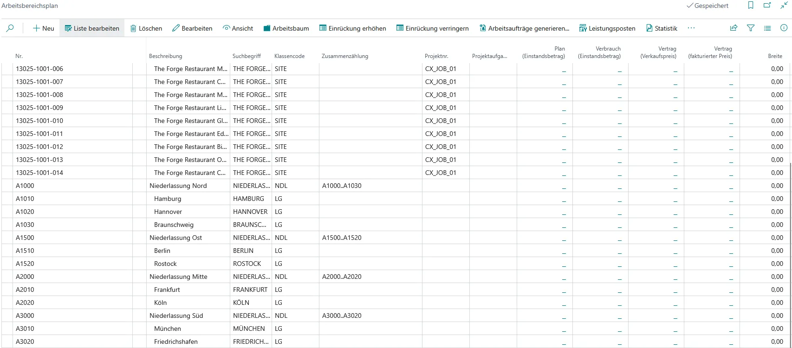Screen dimensions: 792x348
Task: Click Niederlassung Mitte description
Action: pos(178,277)
